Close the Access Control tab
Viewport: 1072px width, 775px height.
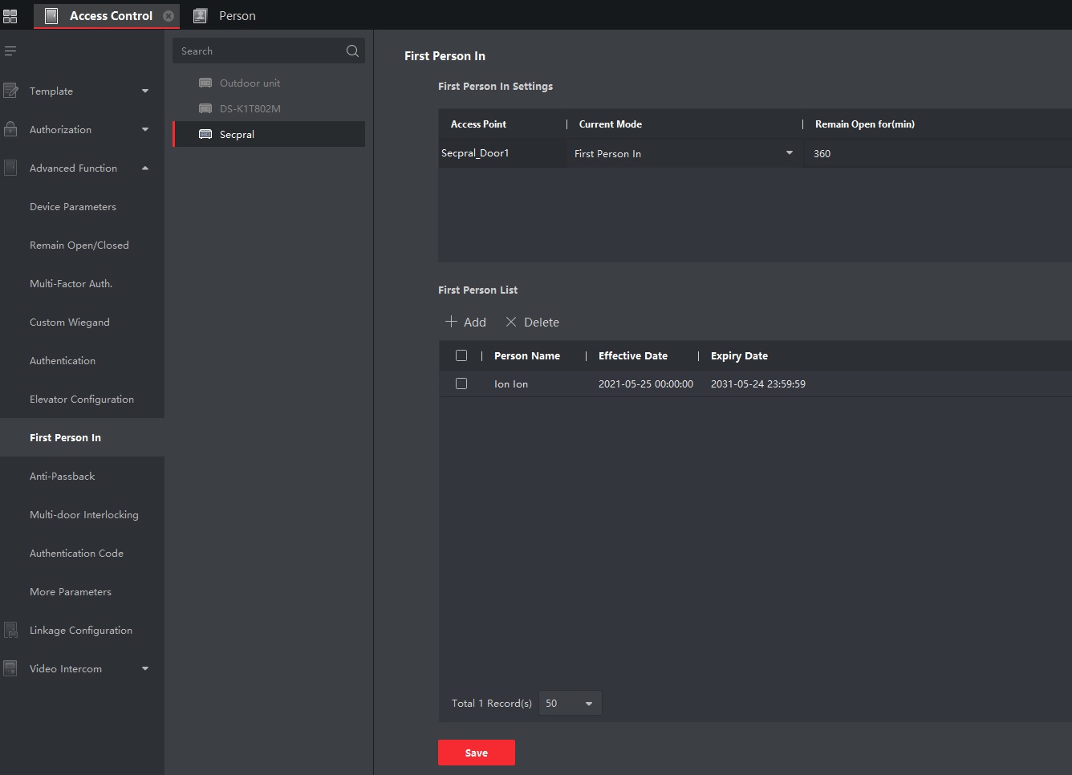tap(169, 16)
